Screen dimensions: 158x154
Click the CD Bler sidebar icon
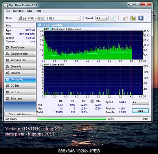[x=7, y=86]
